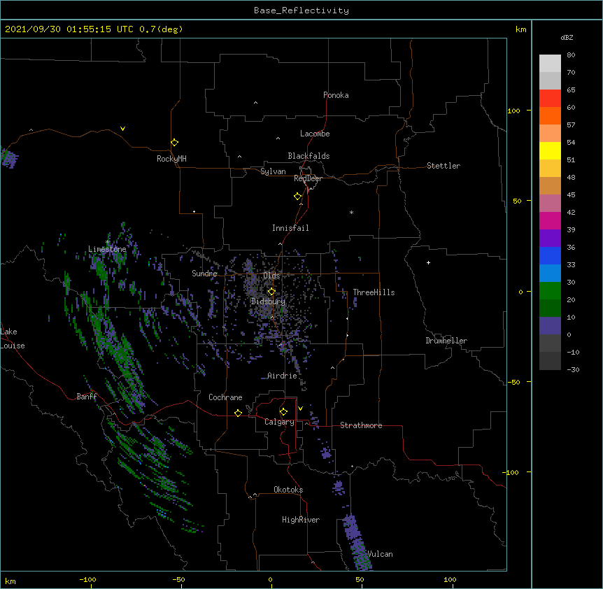Click the Stettler city label
Screen dimensions: 603x589
444,166
